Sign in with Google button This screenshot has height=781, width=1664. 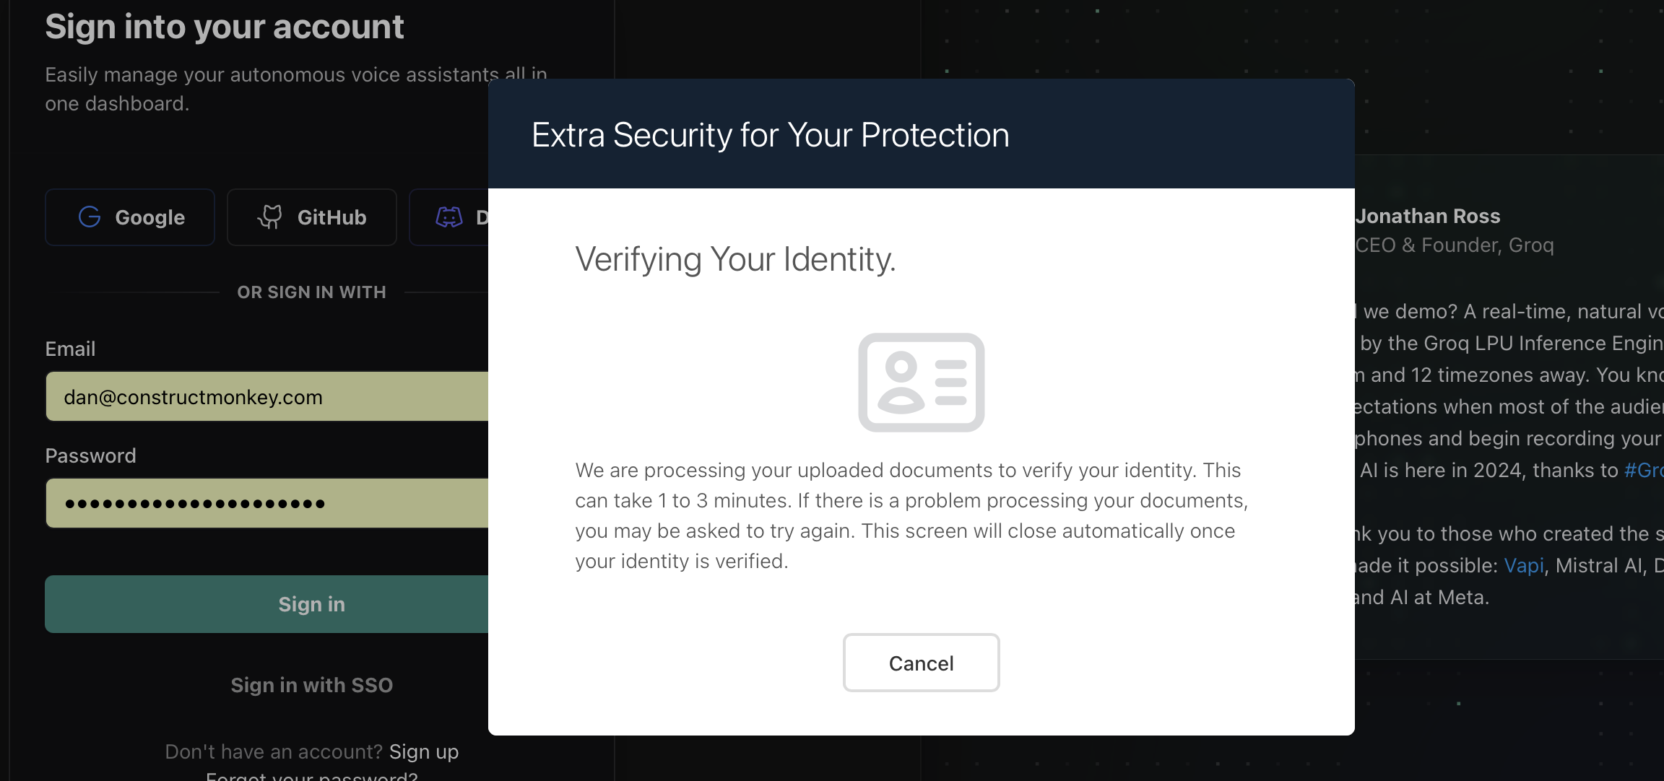(x=130, y=217)
